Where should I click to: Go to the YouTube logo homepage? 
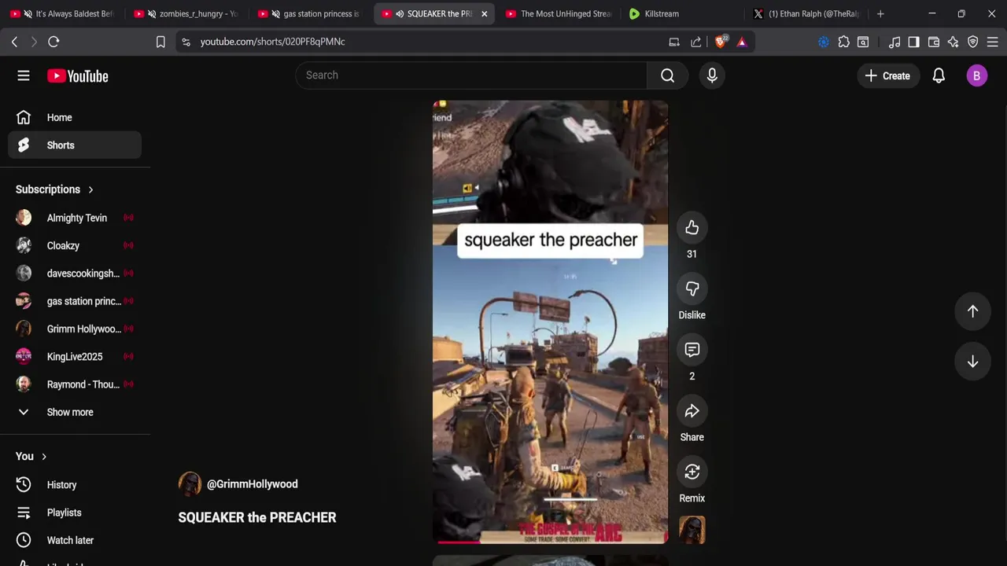[x=77, y=76]
